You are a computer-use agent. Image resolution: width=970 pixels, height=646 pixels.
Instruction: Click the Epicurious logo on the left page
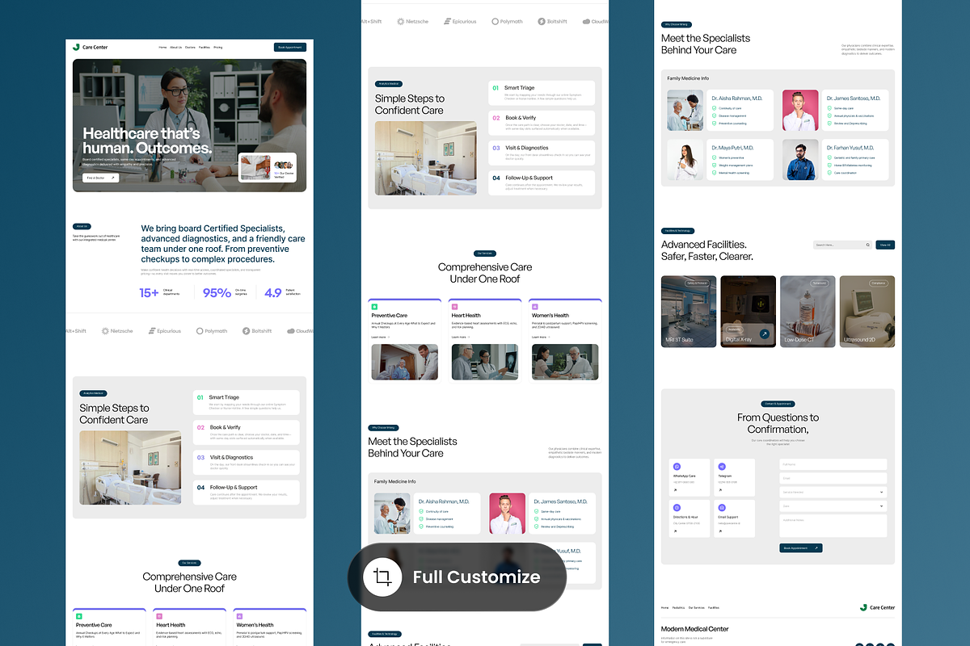(165, 331)
